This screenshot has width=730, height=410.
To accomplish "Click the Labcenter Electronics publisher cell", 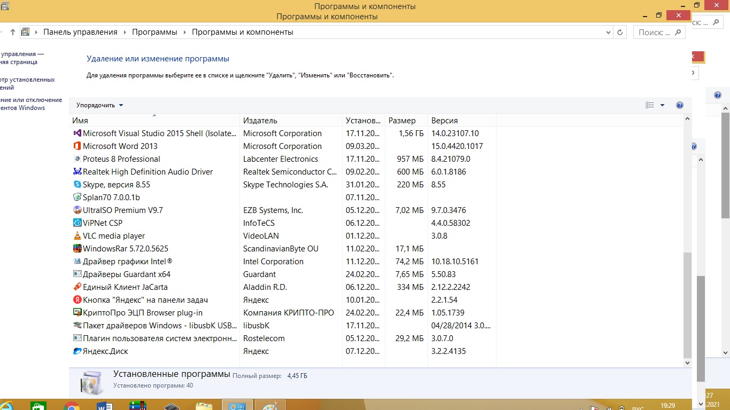I will 281,159.
